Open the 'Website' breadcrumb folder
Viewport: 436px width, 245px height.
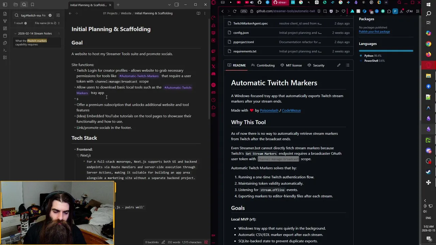126,13
